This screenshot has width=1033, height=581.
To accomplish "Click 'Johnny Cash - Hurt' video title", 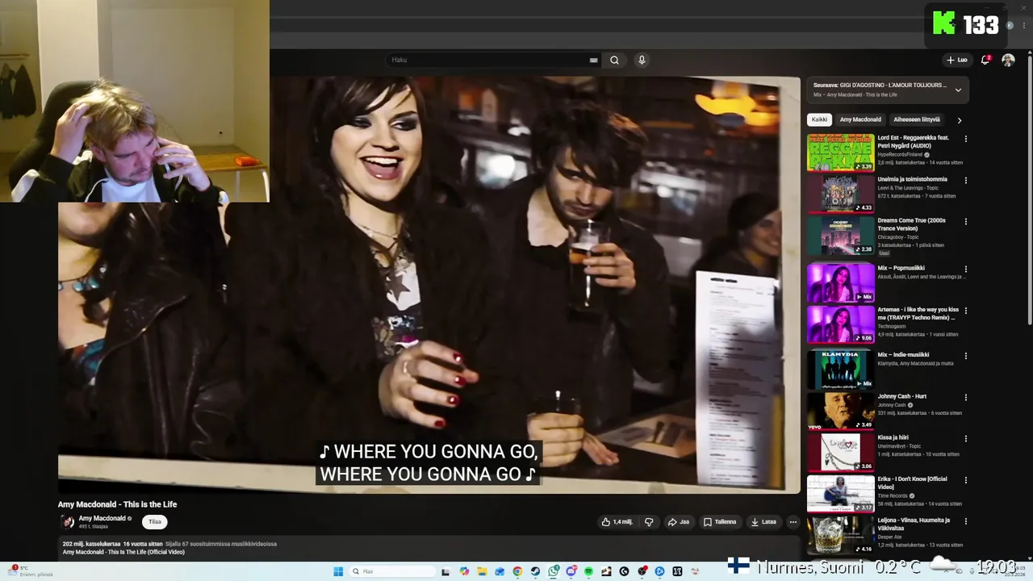I will click(902, 396).
